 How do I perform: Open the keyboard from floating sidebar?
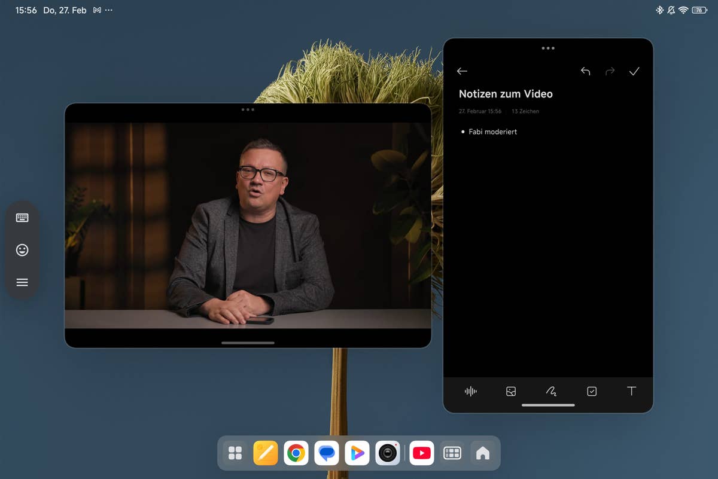click(x=22, y=218)
